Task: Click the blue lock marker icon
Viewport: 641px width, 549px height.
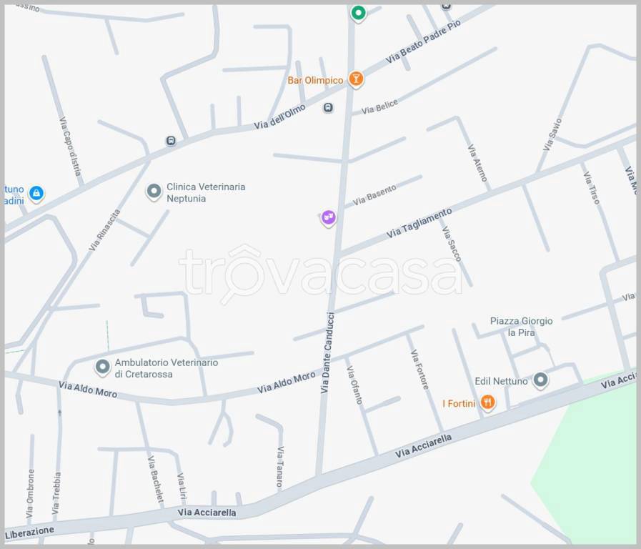Action: pos(36,193)
